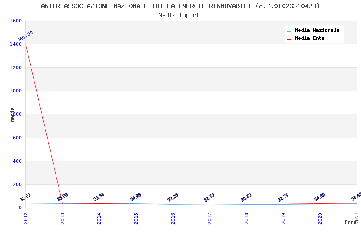This screenshot has width=361, height=233.
Task: Select the Media Ente legend label
Action: 310,38
